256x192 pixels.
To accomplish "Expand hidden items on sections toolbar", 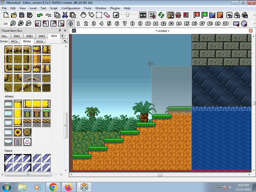I will pyautogui.click(x=254, y=23).
